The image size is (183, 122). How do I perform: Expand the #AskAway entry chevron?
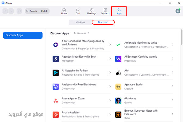pyautogui.click(x=173, y=100)
